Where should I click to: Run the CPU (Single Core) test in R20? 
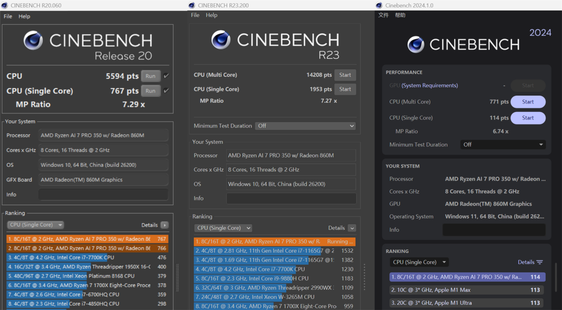(151, 91)
